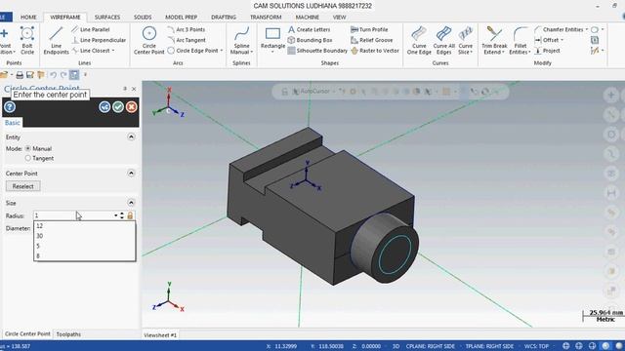625x351 pixels.
Task: Pick value 30 from radius list
Action: coord(85,236)
